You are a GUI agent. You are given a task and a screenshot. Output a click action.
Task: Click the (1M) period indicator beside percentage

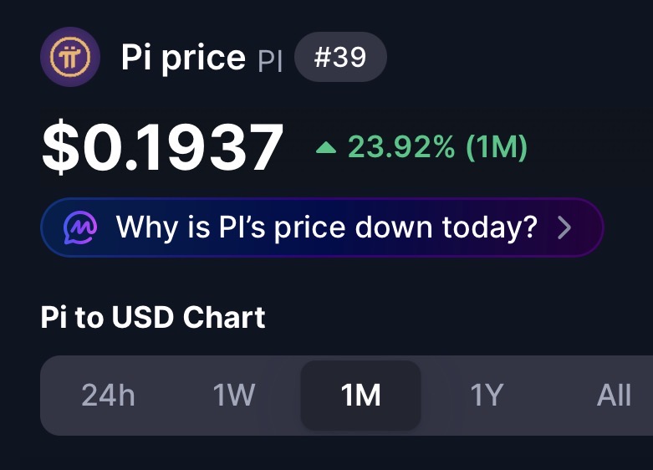pos(497,147)
